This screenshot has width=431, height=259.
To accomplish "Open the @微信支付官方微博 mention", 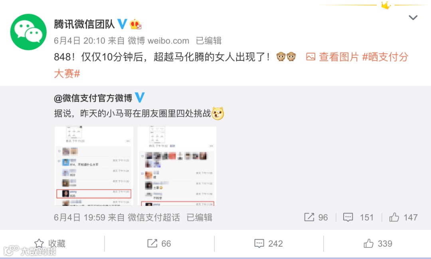I will click(x=93, y=98).
